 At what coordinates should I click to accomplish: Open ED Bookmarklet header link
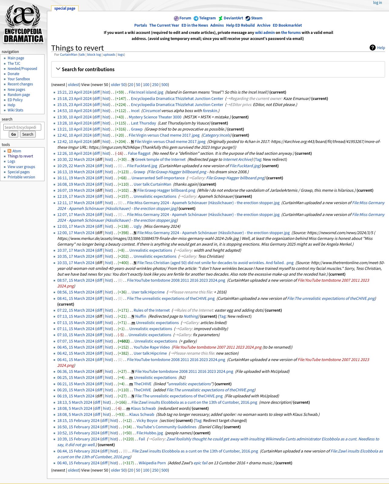coord(287,25)
